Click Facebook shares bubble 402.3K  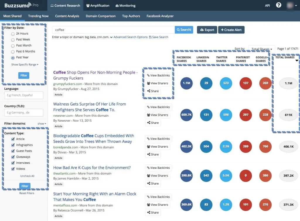coord(186,147)
